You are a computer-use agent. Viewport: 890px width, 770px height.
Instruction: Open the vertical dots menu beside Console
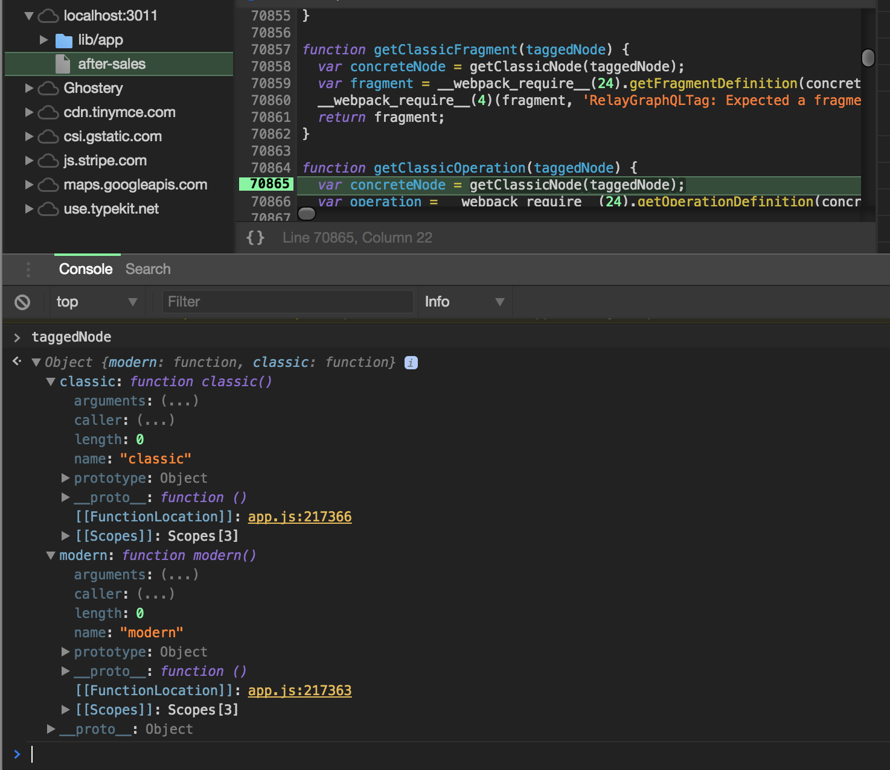tap(28, 269)
